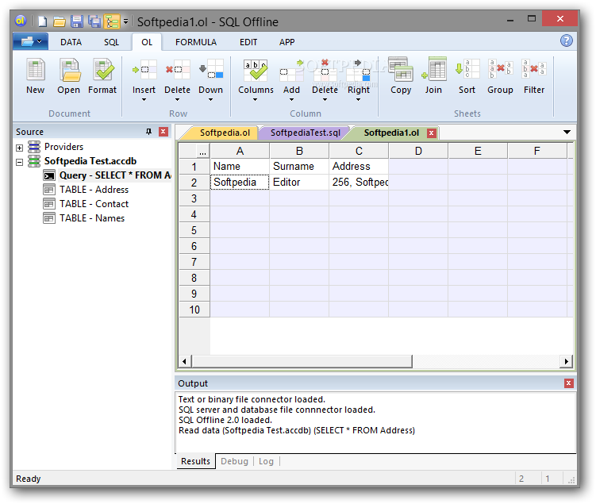Pin the Source panel
The height and width of the screenshot is (504, 596).
click(x=148, y=132)
